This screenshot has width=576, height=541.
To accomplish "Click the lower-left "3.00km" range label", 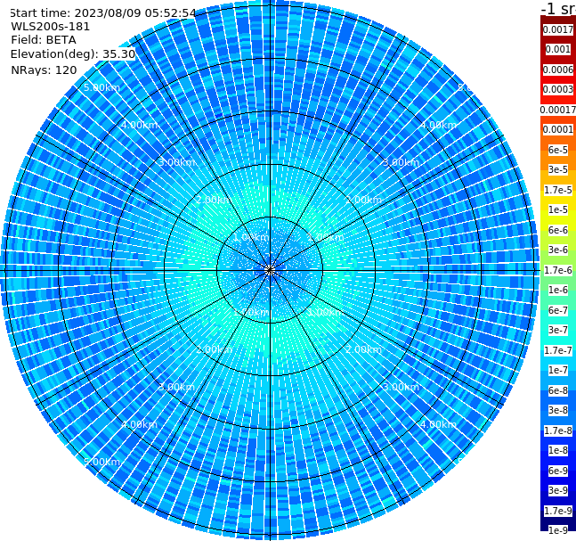I will coord(176,387).
